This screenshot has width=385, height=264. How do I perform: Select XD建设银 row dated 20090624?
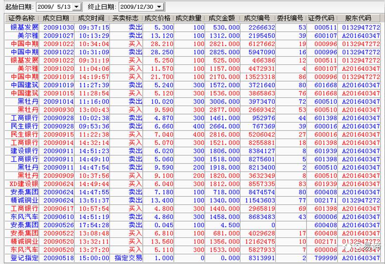192,184
